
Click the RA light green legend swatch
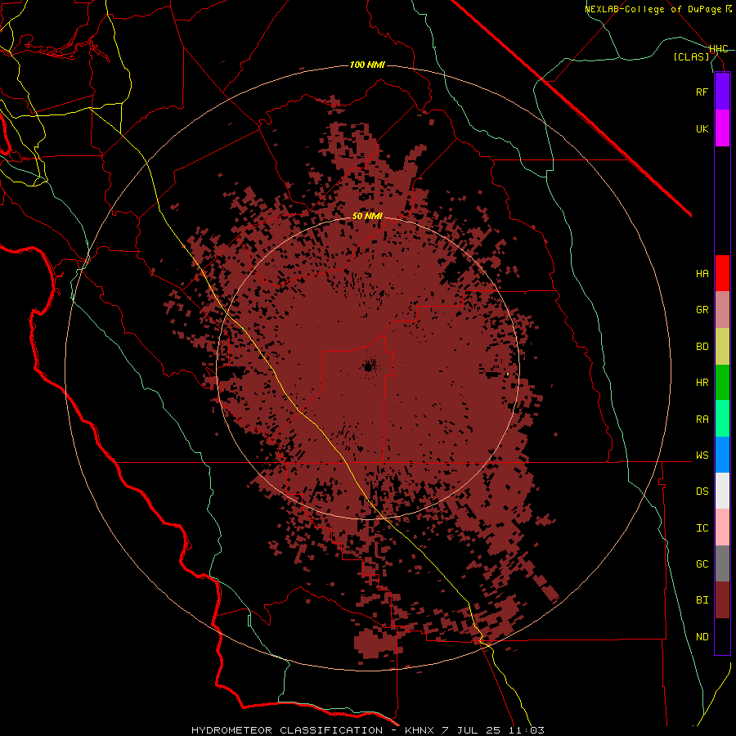click(722, 419)
